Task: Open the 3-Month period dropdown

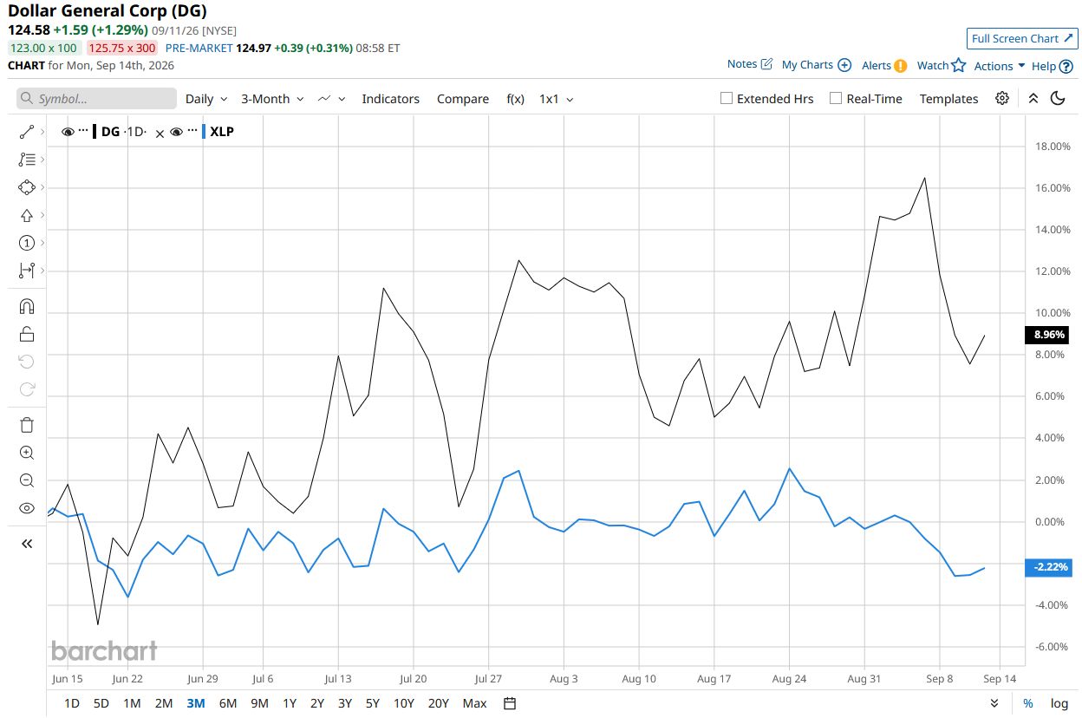Action: coord(272,99)
